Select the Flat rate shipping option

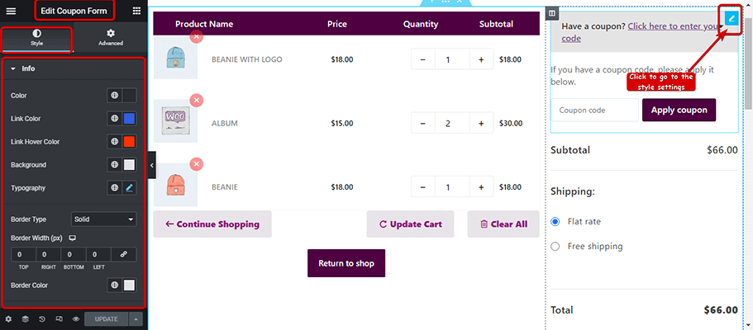tap(555, 222)
